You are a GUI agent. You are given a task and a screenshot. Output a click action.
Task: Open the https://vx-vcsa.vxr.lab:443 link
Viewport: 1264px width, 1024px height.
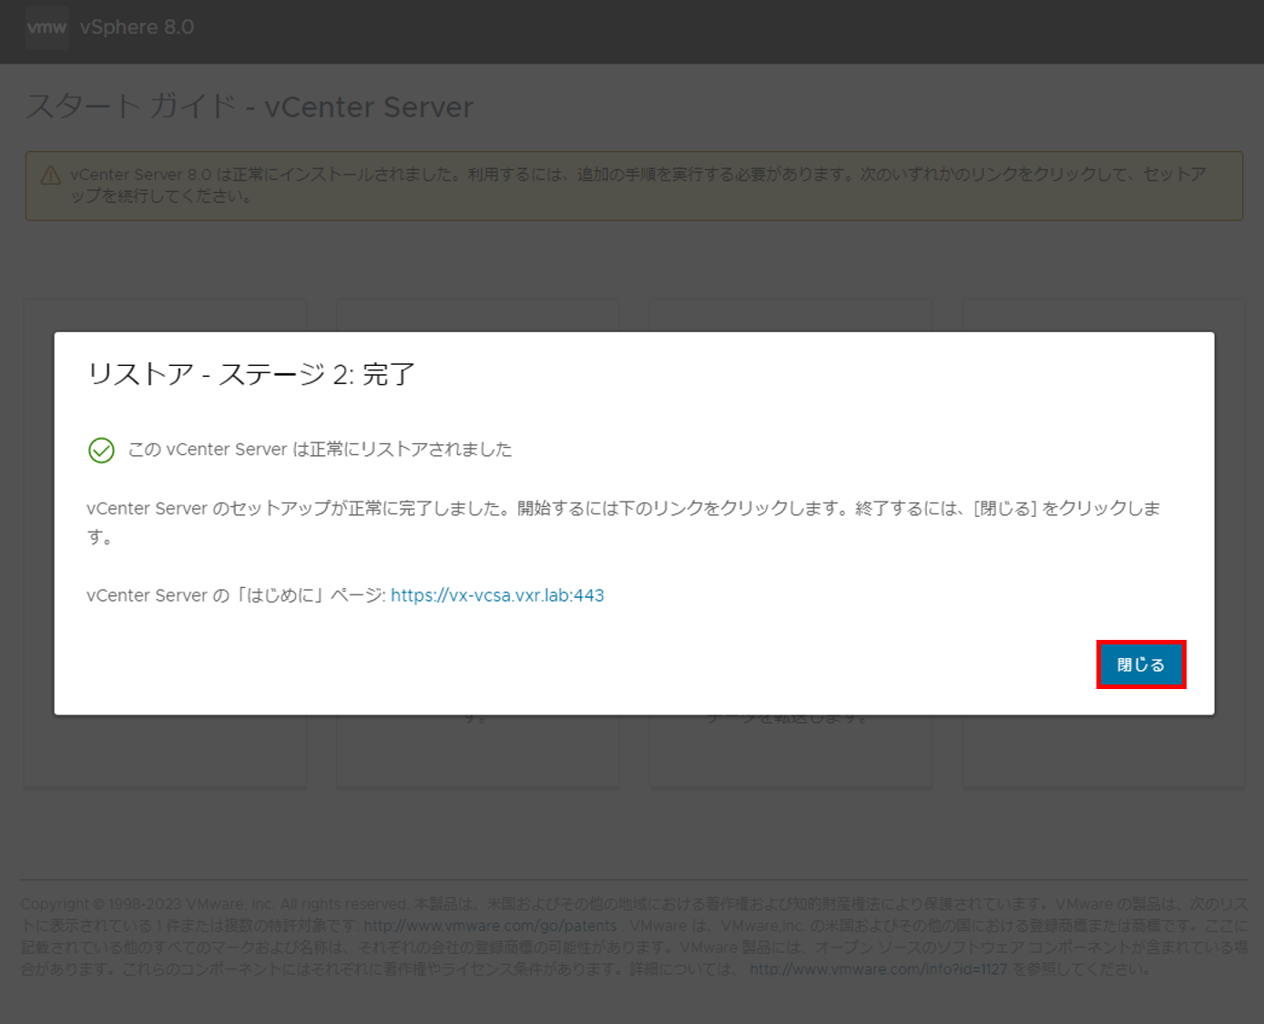coord(497,595)
